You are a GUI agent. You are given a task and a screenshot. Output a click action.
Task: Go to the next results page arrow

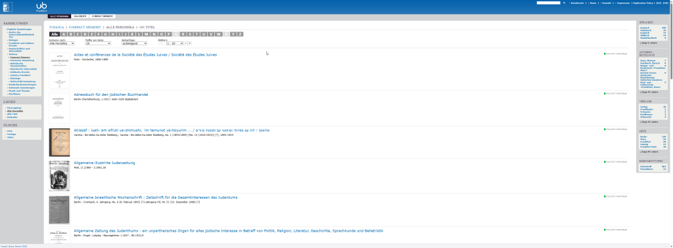186,43
